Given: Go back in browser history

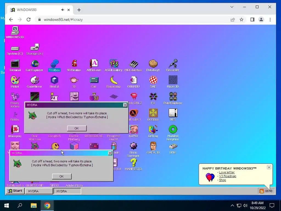Looking at the screenshot, I should (x=11, y=20).
